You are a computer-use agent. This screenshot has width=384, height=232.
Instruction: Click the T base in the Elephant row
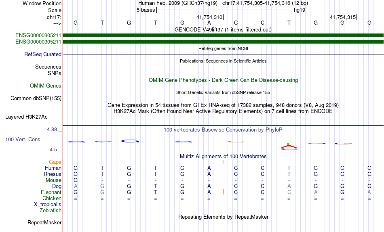click(x=156, y=192)
